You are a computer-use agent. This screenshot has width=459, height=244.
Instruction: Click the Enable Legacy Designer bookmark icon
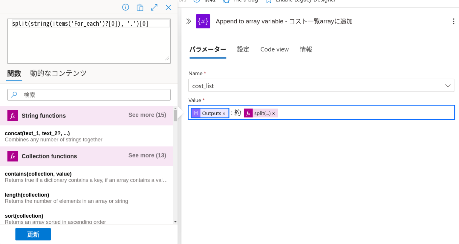[269, 1]
